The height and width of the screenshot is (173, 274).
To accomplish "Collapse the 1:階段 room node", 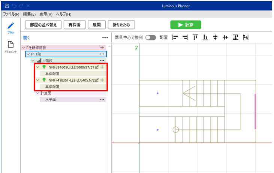I will click(33, 61).
